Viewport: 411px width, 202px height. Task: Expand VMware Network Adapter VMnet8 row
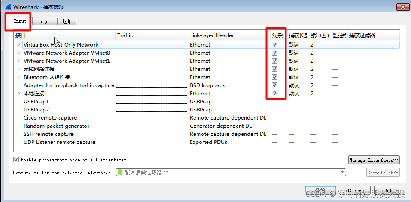18,53
